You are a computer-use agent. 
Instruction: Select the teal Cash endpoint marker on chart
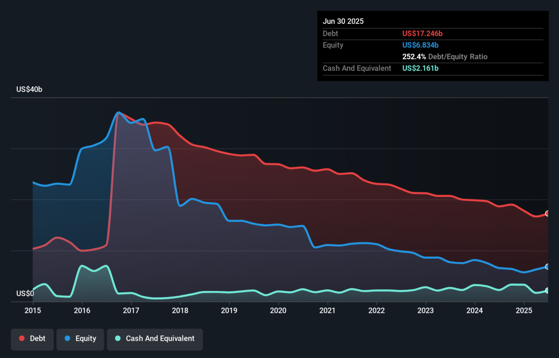tap(548, 290)
